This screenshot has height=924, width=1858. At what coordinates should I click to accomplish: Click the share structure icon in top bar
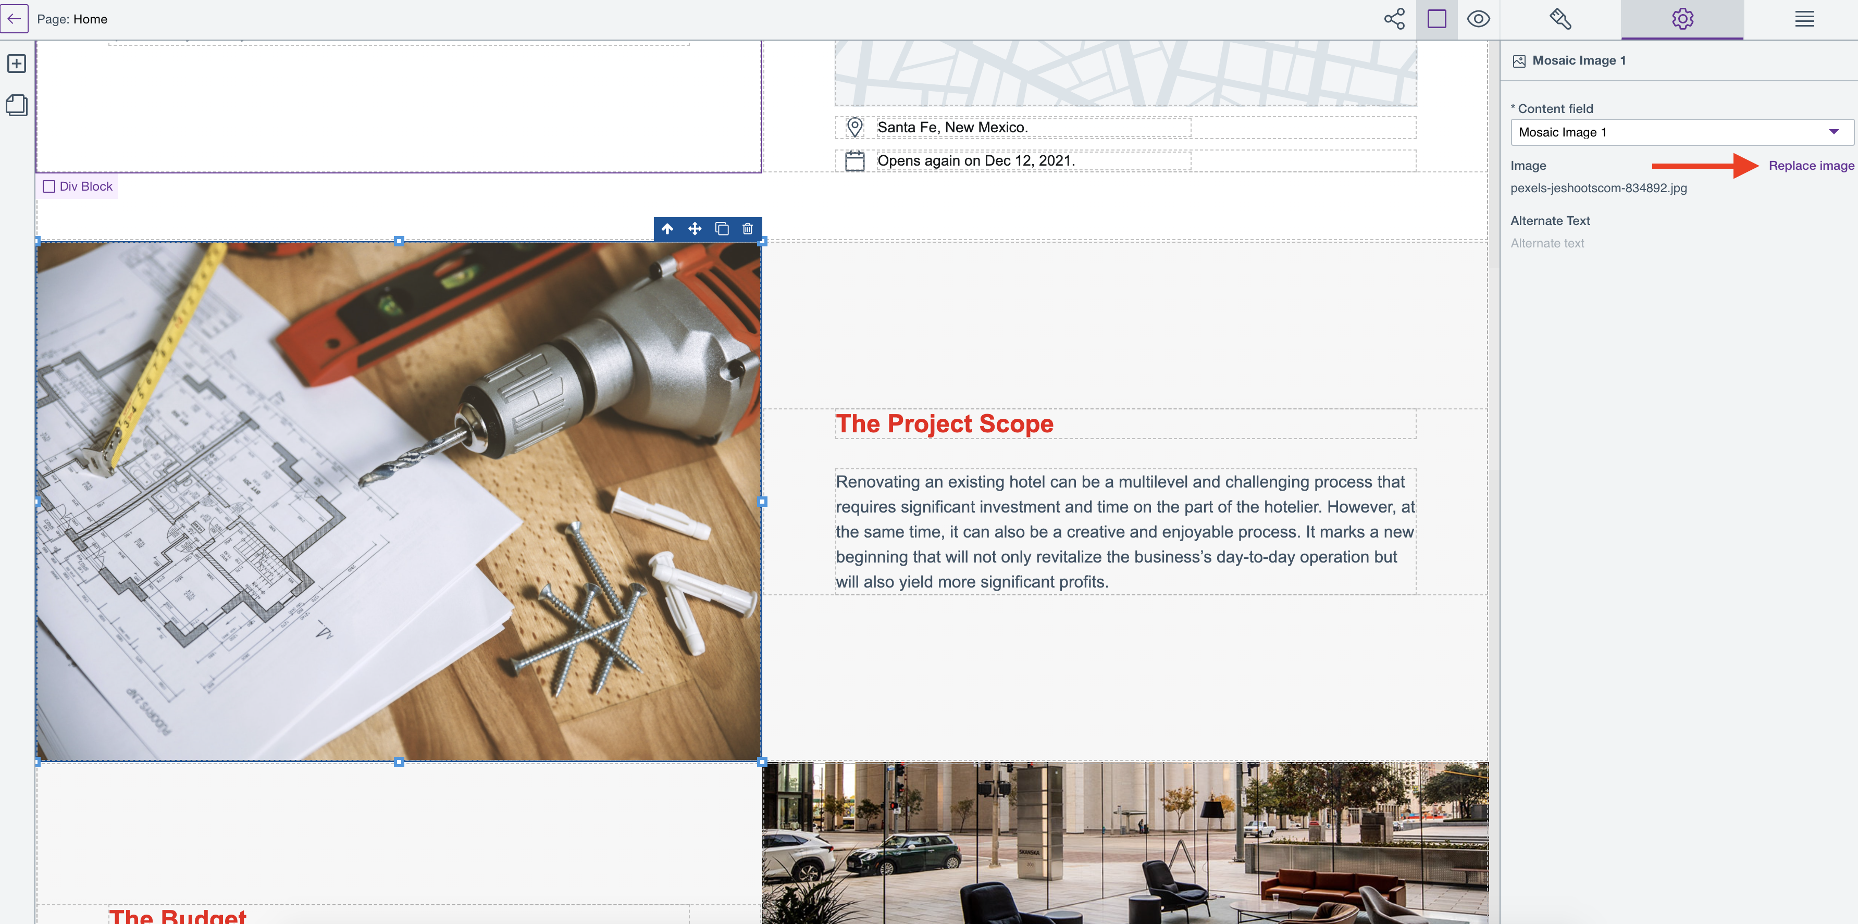(1393, 19)
